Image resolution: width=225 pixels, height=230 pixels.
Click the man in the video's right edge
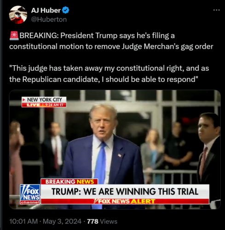(209, 153)
